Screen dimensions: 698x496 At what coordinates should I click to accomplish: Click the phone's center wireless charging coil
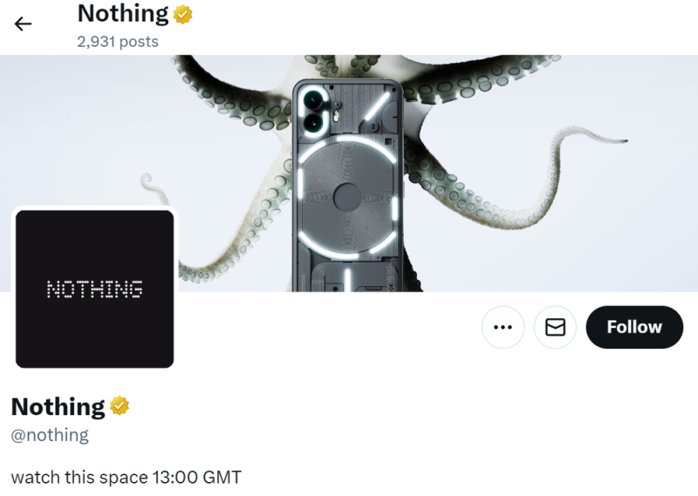coord(347,196)
